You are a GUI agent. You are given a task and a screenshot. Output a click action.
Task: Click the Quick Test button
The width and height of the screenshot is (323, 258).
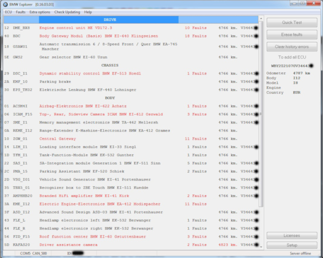pyautogui.click(x=292, y=23)
